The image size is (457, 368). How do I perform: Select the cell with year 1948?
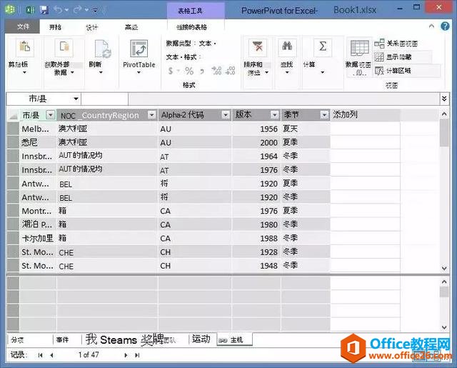[256, 266]
